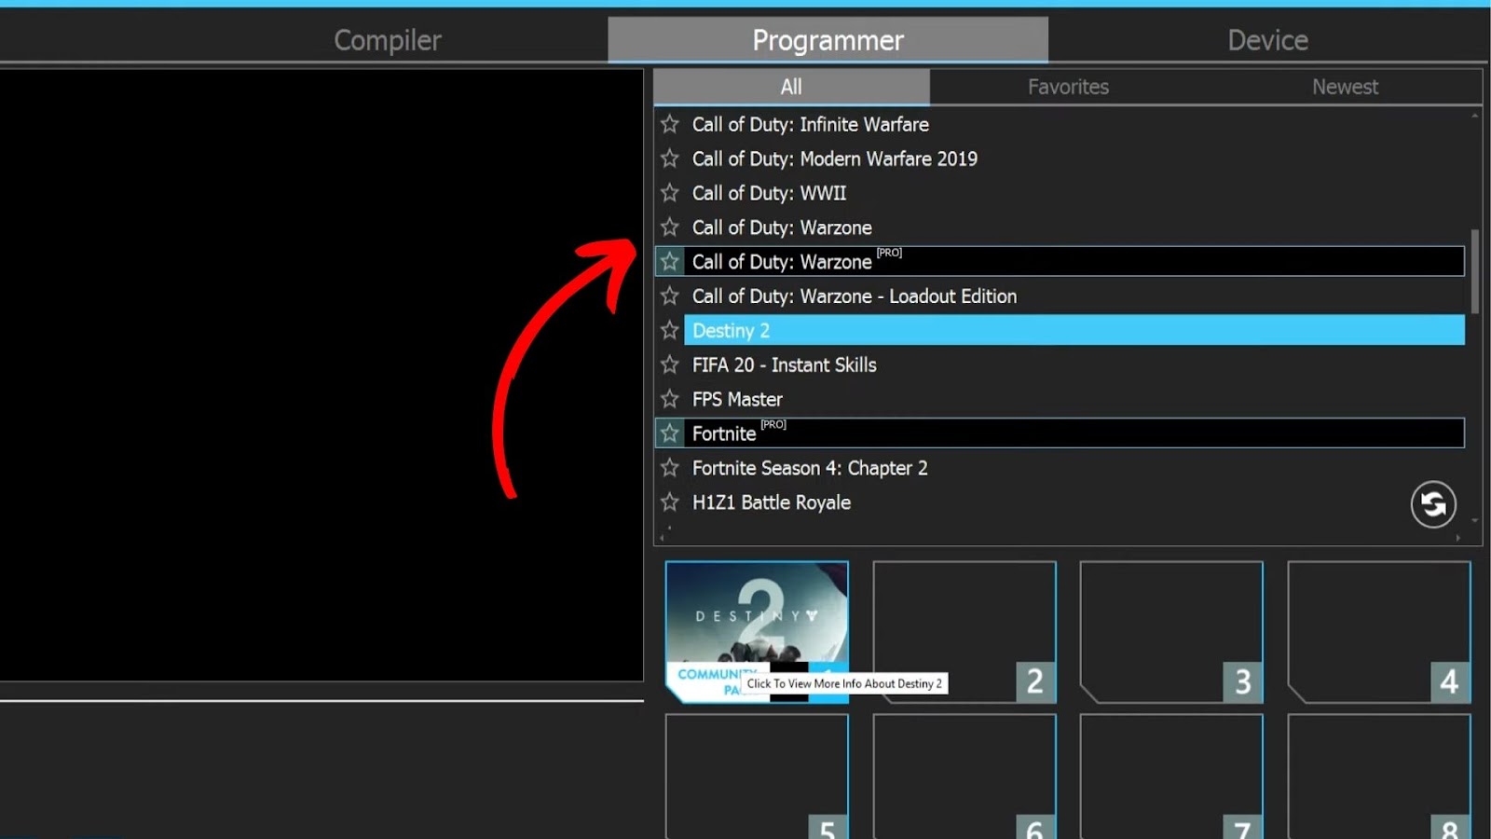Click the star next to Fortnite PRO
Viewport: 1491px width, 839px height.
pos(670,433)
